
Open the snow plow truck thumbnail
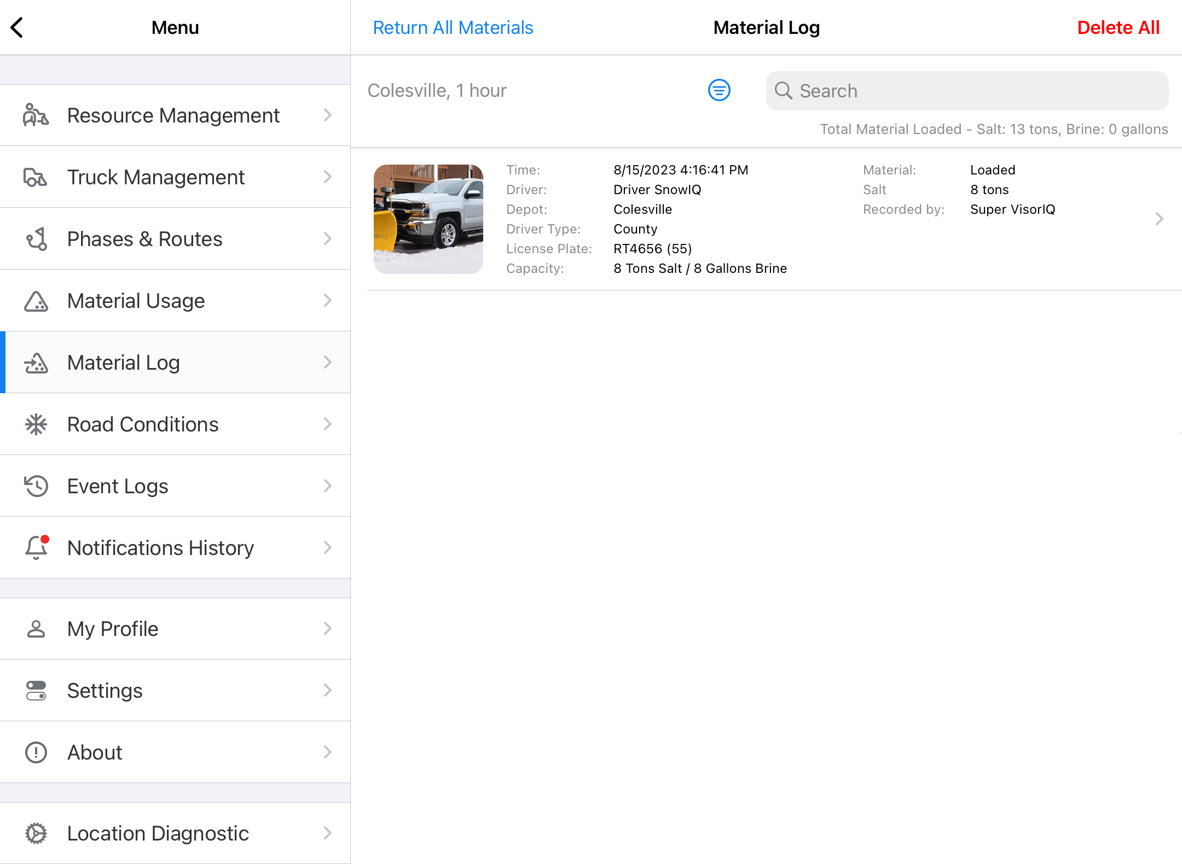[x=428, y=219]
